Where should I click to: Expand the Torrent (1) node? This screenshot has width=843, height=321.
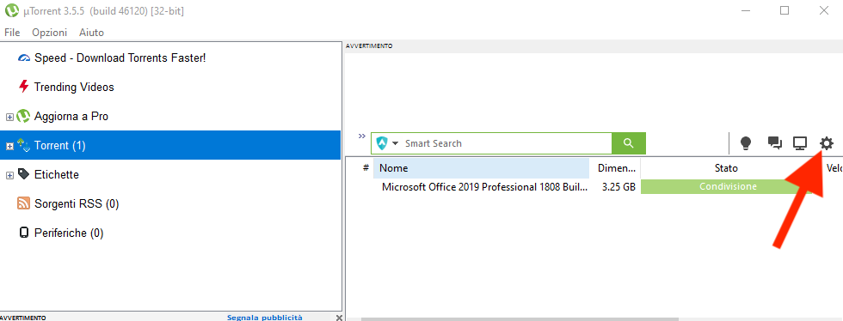(x=9, y=146)
